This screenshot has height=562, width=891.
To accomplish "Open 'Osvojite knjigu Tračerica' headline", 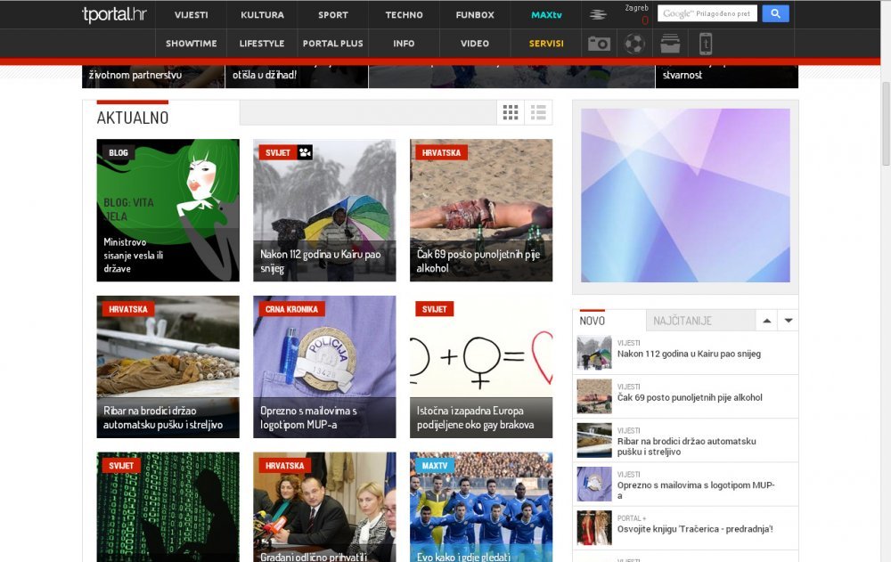I will pos(695,529).
